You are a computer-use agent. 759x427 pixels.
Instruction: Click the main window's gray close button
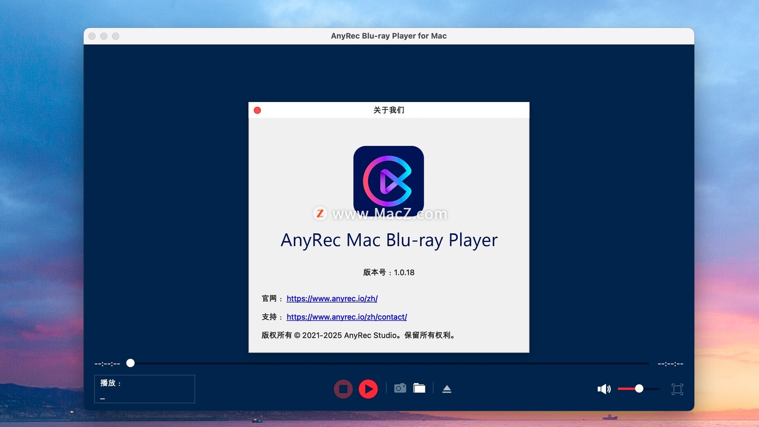click(x=92, y=36)
